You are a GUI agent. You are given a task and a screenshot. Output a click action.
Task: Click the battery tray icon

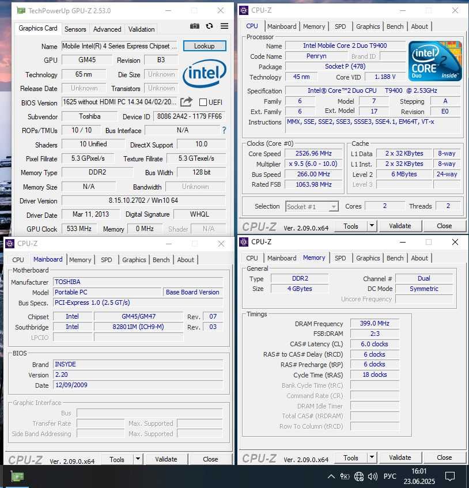point(345,476)
